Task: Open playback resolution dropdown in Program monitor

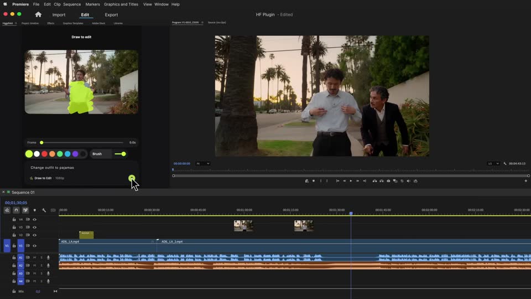Action: click(x=493, y=163)
